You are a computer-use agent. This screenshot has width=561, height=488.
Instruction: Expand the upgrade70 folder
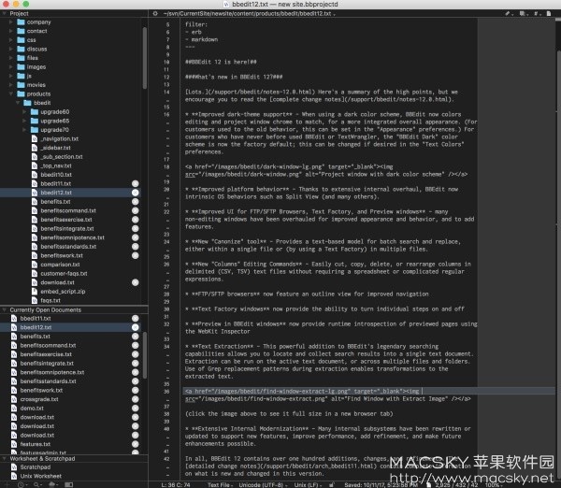pos(24,130)
